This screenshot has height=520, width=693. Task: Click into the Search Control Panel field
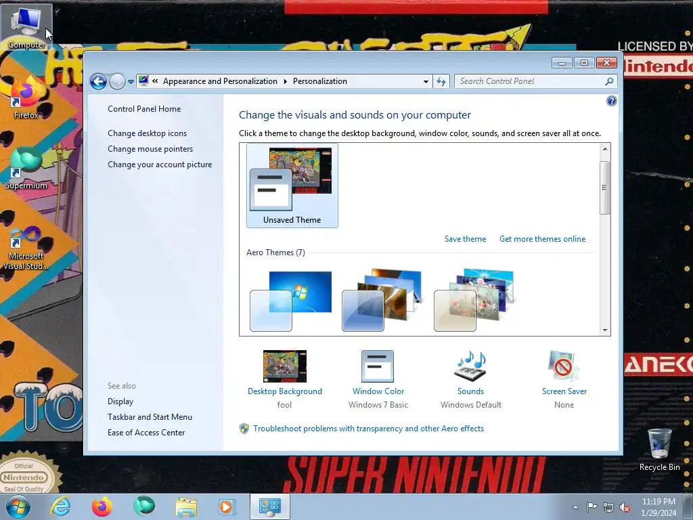[531, 81]
